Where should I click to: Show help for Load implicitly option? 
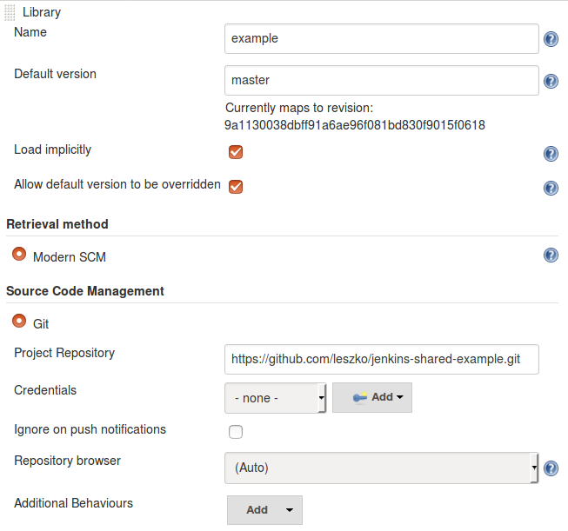click(x=551, y=154)
